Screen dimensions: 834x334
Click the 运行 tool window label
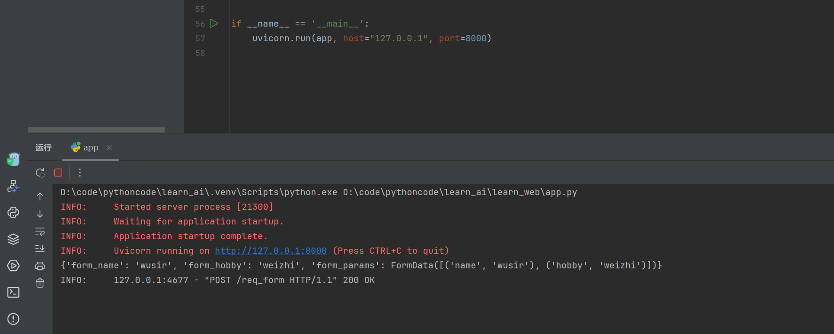44,148
